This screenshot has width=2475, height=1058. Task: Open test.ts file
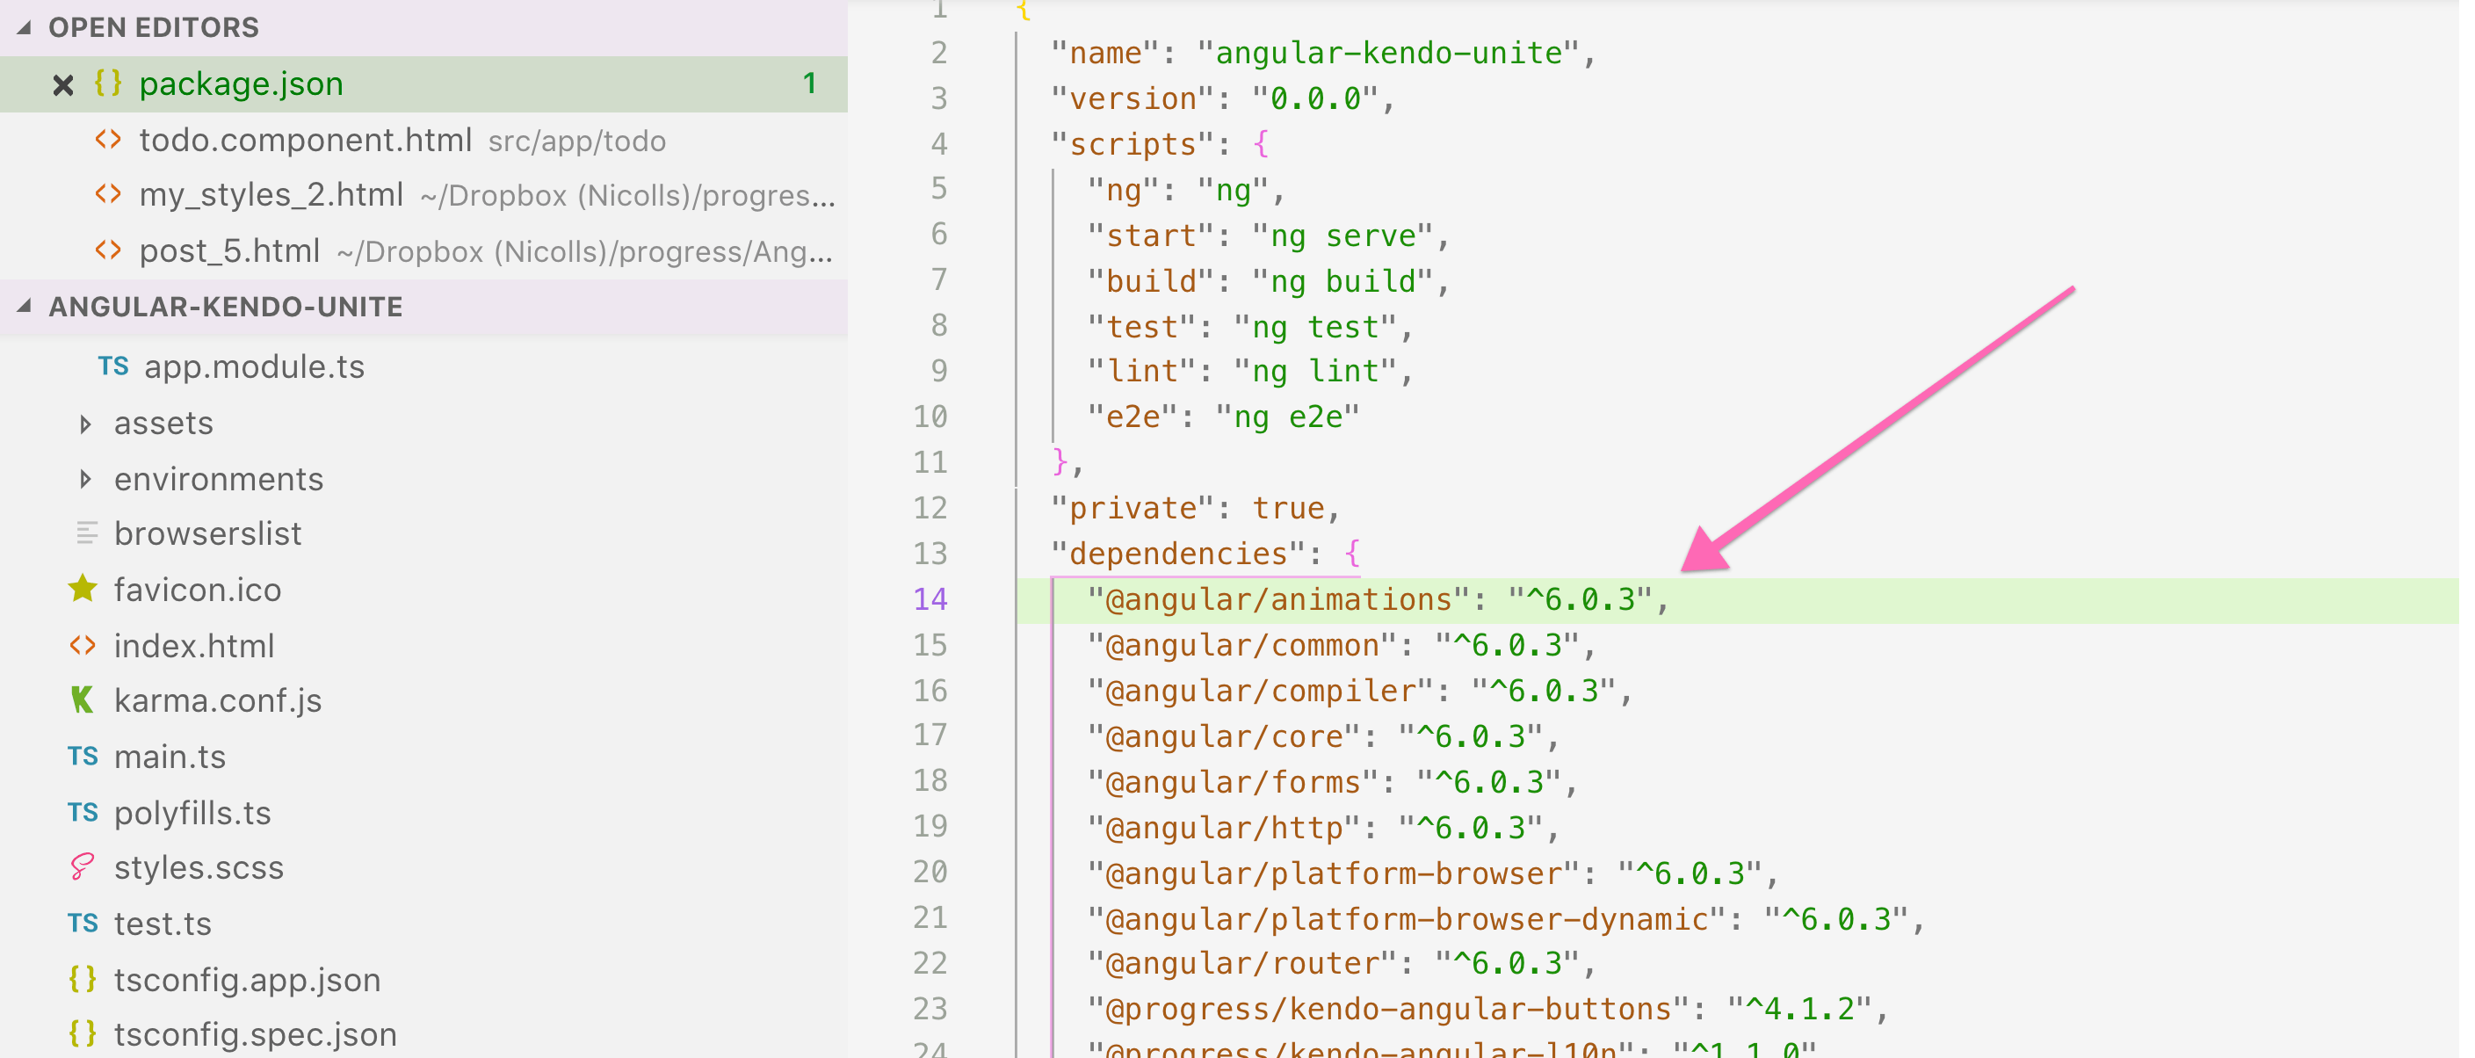click(163, 924)
